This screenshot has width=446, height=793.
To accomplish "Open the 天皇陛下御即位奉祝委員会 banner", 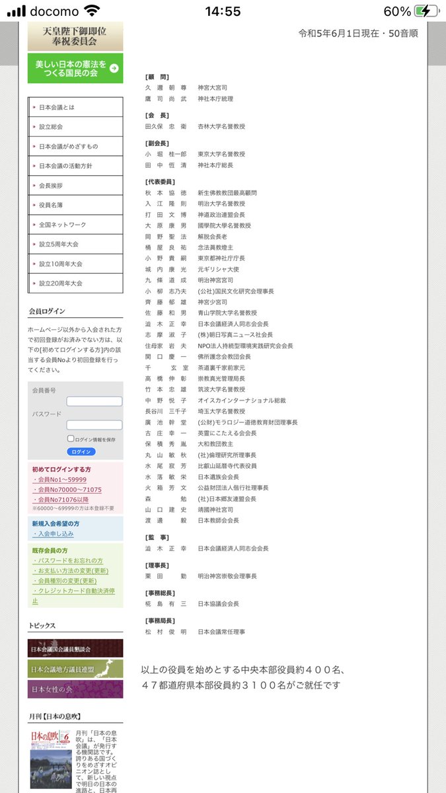I will click(x=75, y=36).
